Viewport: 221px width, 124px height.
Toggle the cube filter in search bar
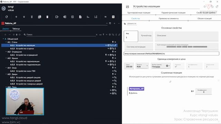click(x=110, y=34)
